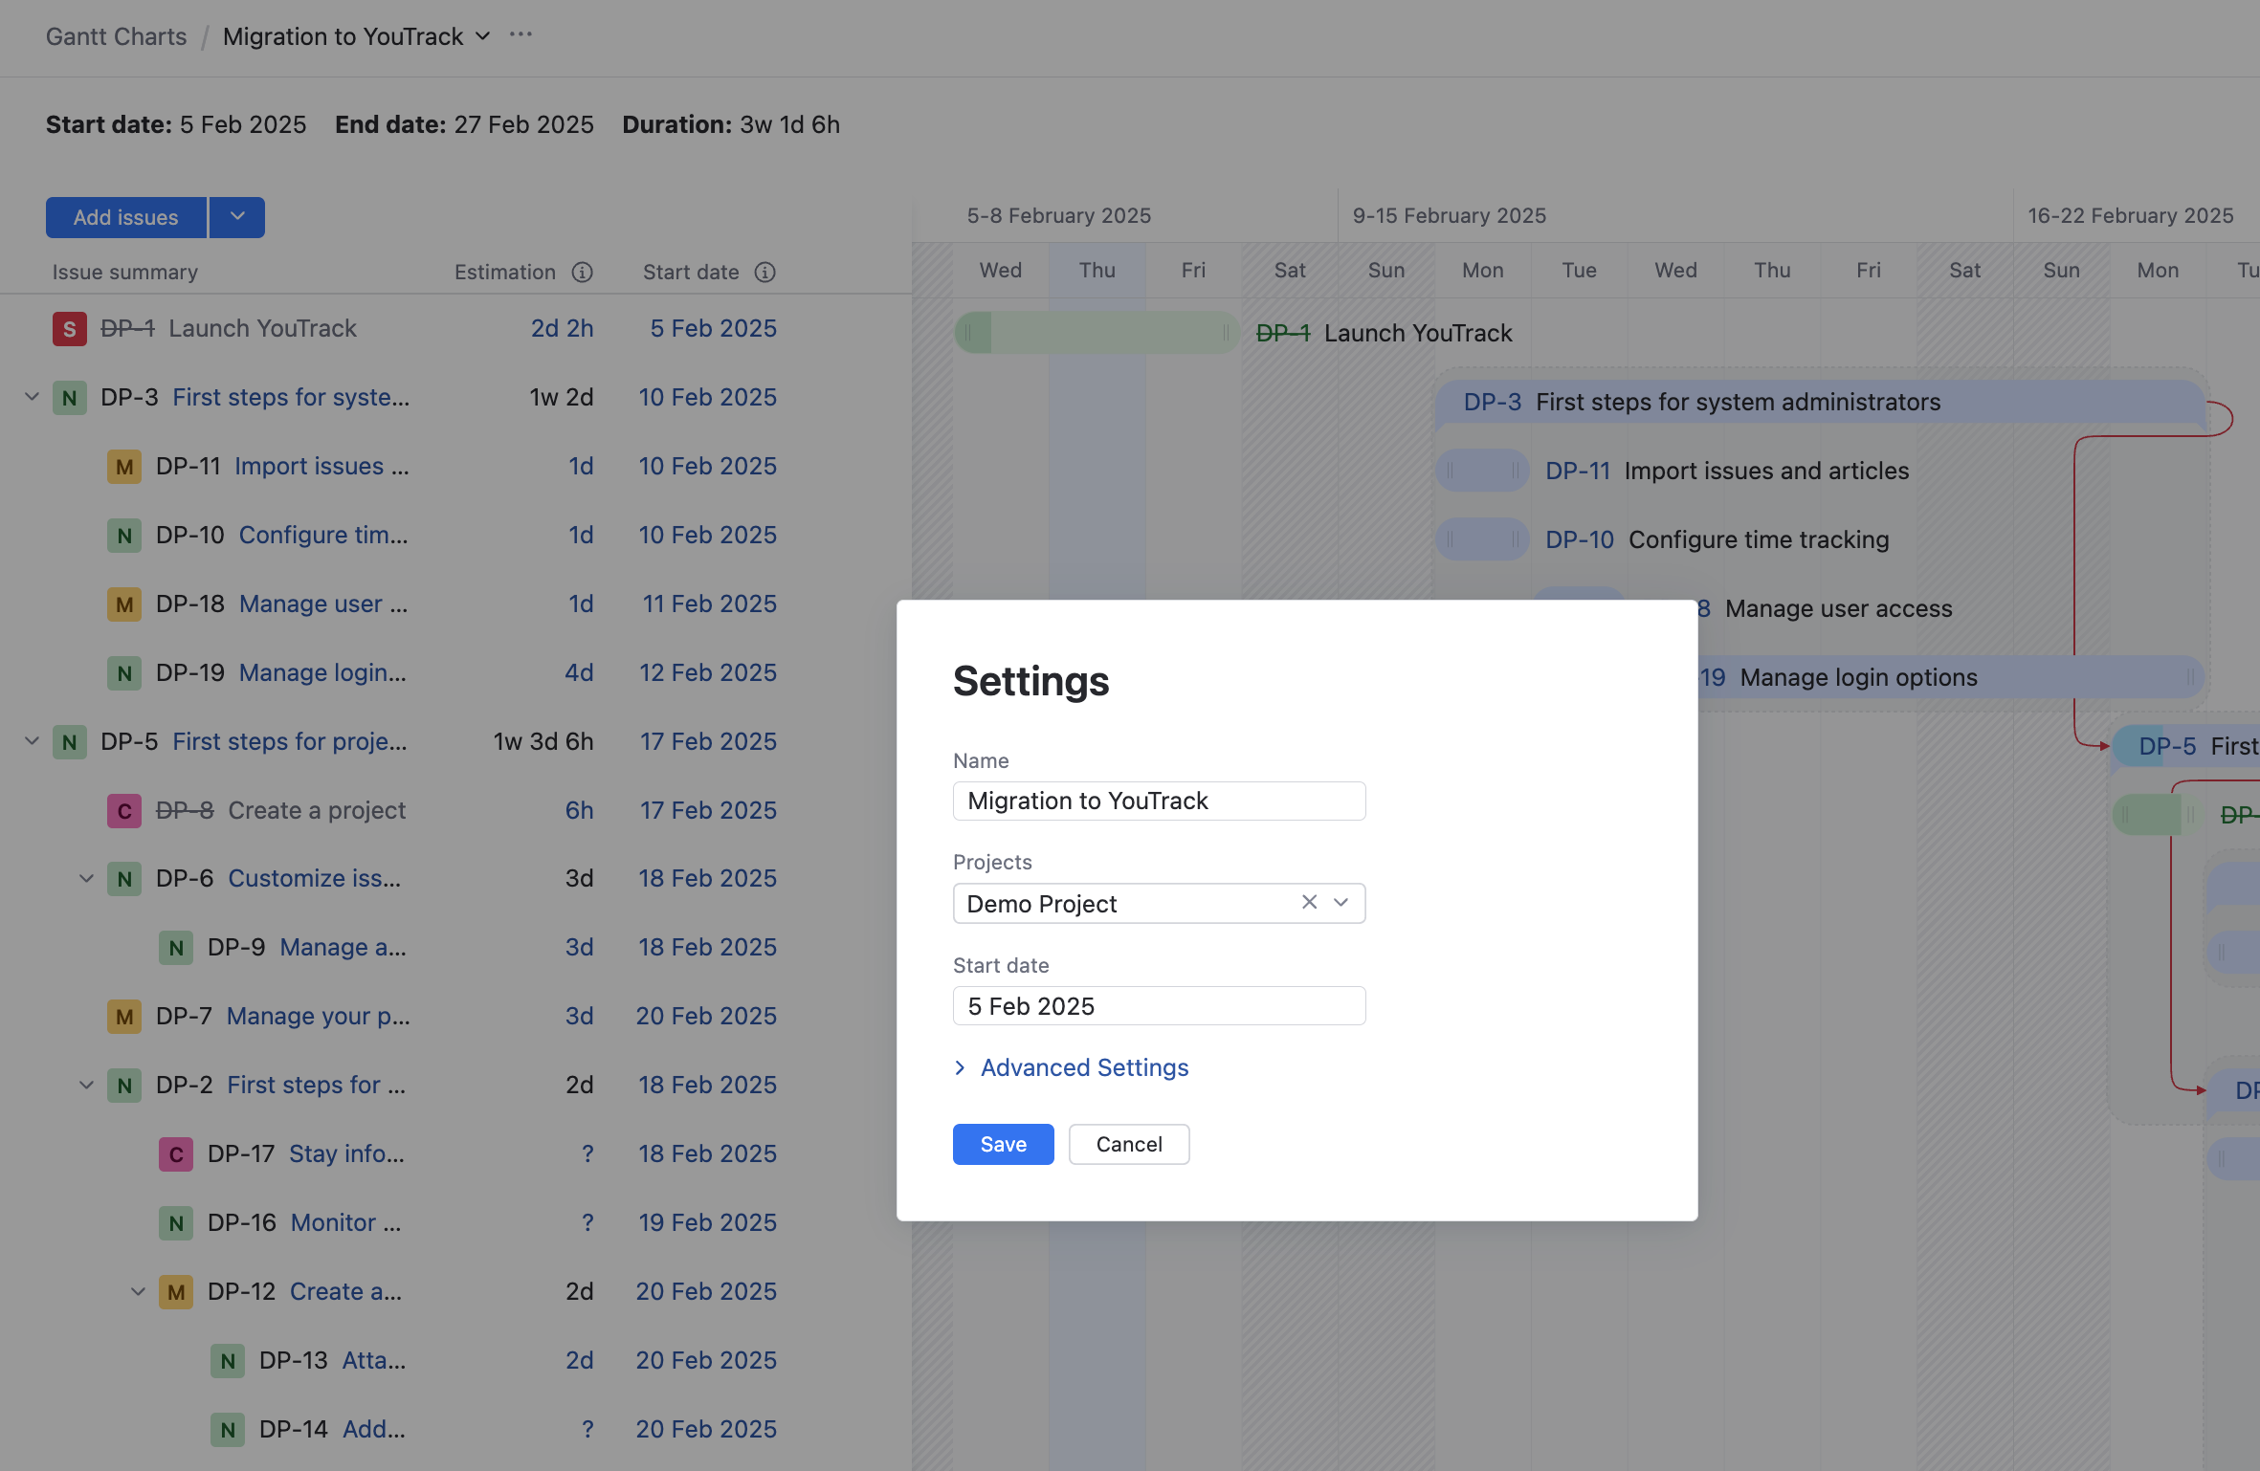The height and width of the screenshot is (1471, 2260).
Task: Open the Projects combo box
Action: pyautogui.click(x=1340, y=902)
